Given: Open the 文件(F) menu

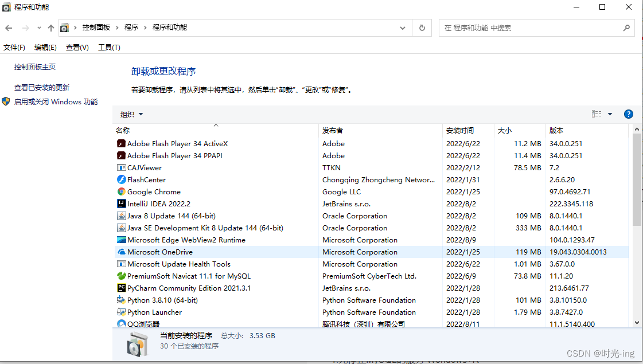Looking at the screenshot, I should tap(14, 48).
